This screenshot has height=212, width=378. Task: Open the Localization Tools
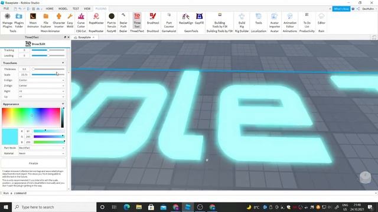[x=259, y=19]
